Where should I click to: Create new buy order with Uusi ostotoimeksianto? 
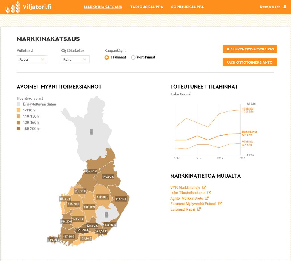click(250, 62)
